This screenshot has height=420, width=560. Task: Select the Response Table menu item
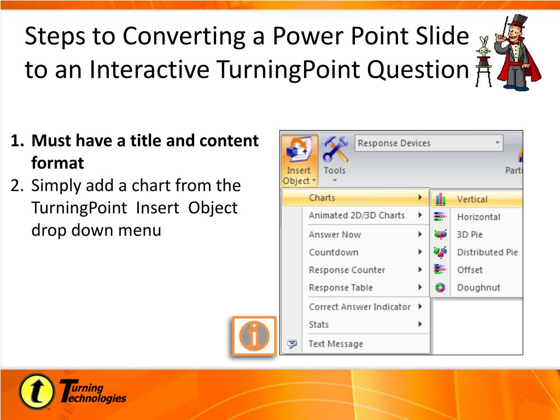355,288
